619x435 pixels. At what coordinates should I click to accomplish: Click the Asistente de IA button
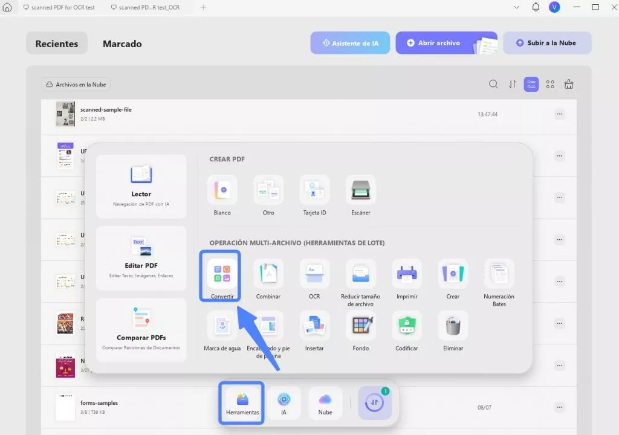[x=350, y=43]
